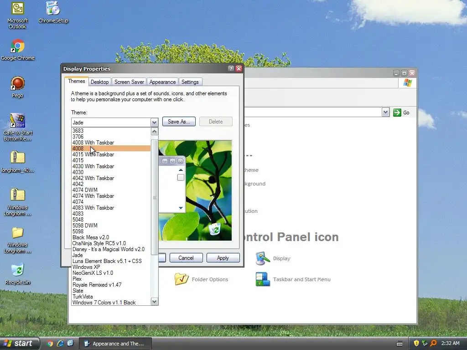Click the orange magnifier tray icon
The height and width of the screenshot is (350, 467).
[x=433, y=344]
